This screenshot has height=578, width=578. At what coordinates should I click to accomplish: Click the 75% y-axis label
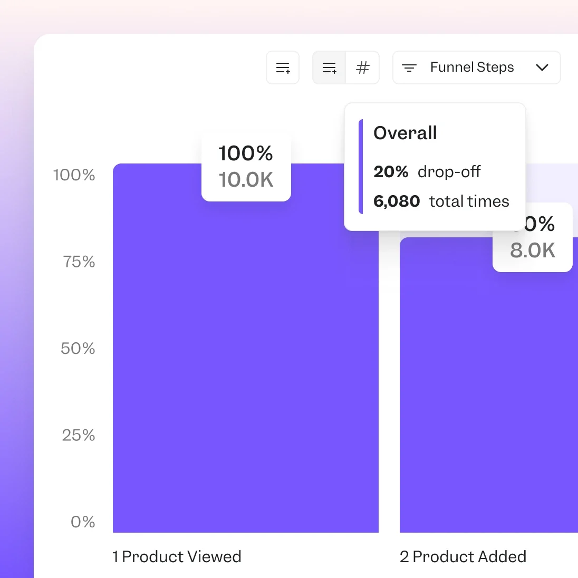point(79,262)
